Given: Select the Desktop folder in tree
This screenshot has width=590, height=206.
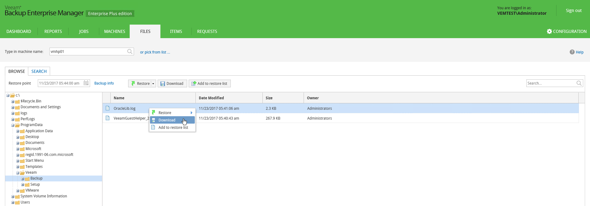Looking at the screenshot, I should 32,137.
